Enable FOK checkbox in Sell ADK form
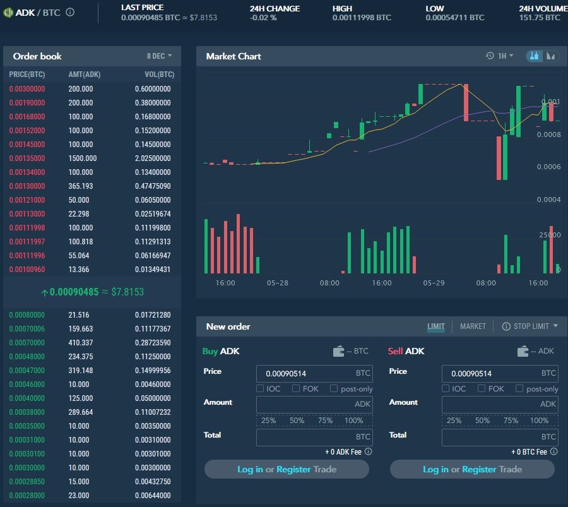568x507 pixels. [x=482, y=388]
